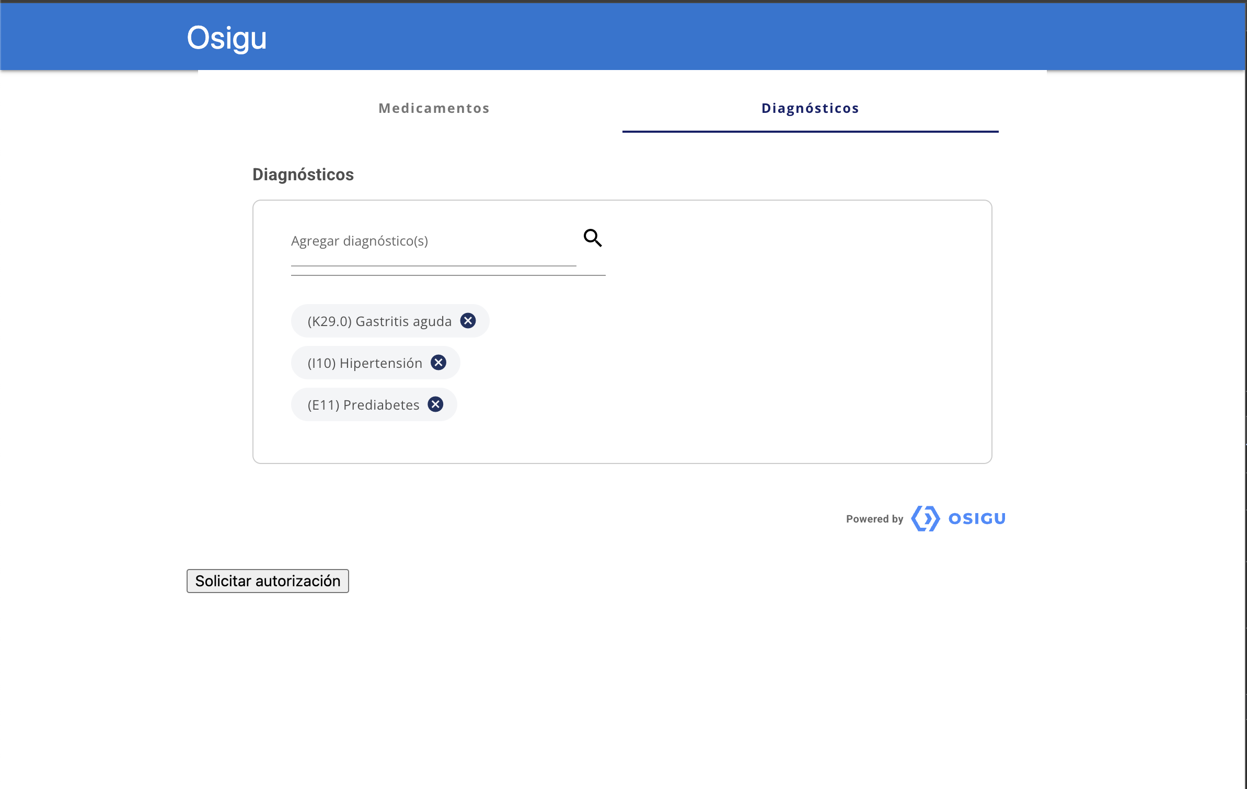Click the Osigu header title
The width and height of the screenshot is (1247, 789).
(227, 38)
